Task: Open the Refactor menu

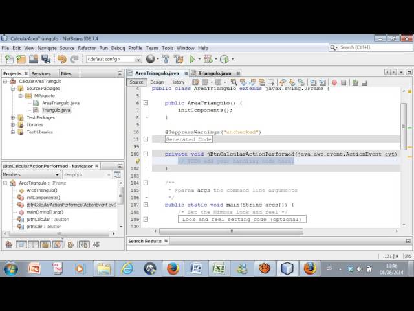Action: click(x=87, y=48)
